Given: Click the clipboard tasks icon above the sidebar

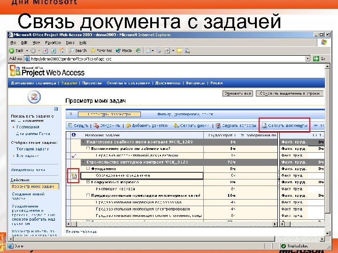Looking at the screenshot, I should click(x=34, y=97).
